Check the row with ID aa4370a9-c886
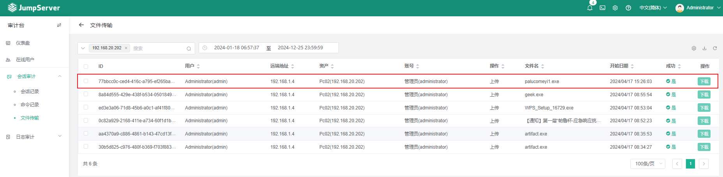 tap(86, 134)
